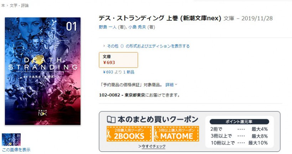Select the small cover thumbnail
The height and width of the screenshot is (154, 292).
pyautogui.click(x=11, y=139)
